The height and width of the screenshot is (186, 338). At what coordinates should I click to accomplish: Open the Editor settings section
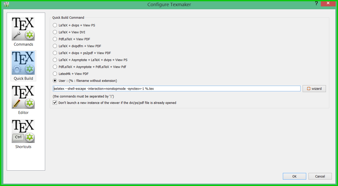(x=23, y=100)
